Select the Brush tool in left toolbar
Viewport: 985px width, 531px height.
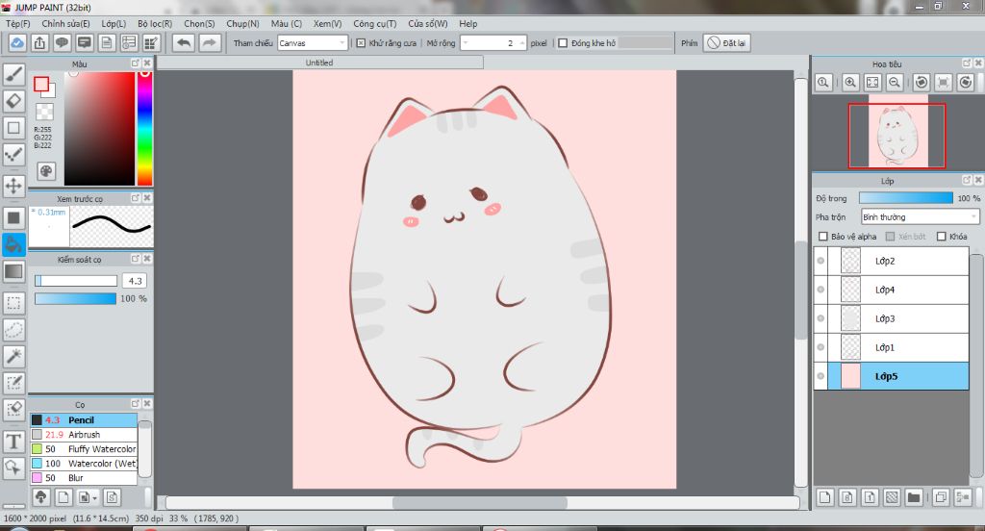(13, 74)
